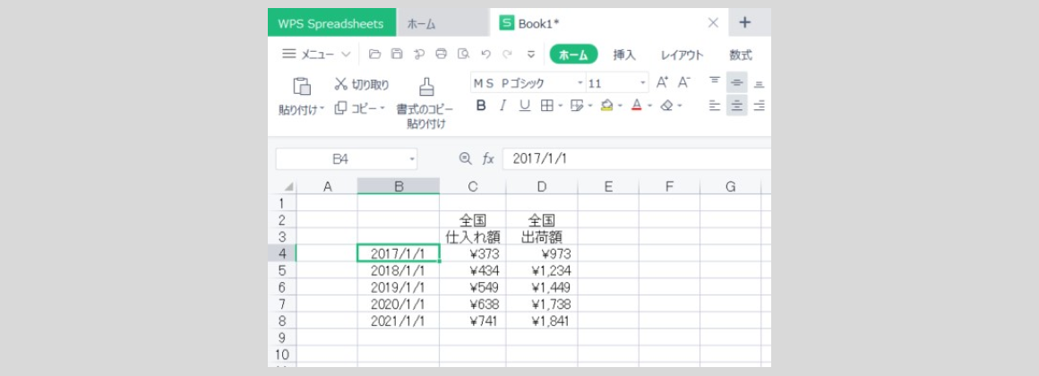Click the eraser clear icon

pyautogui.click(x=666, y=106)
